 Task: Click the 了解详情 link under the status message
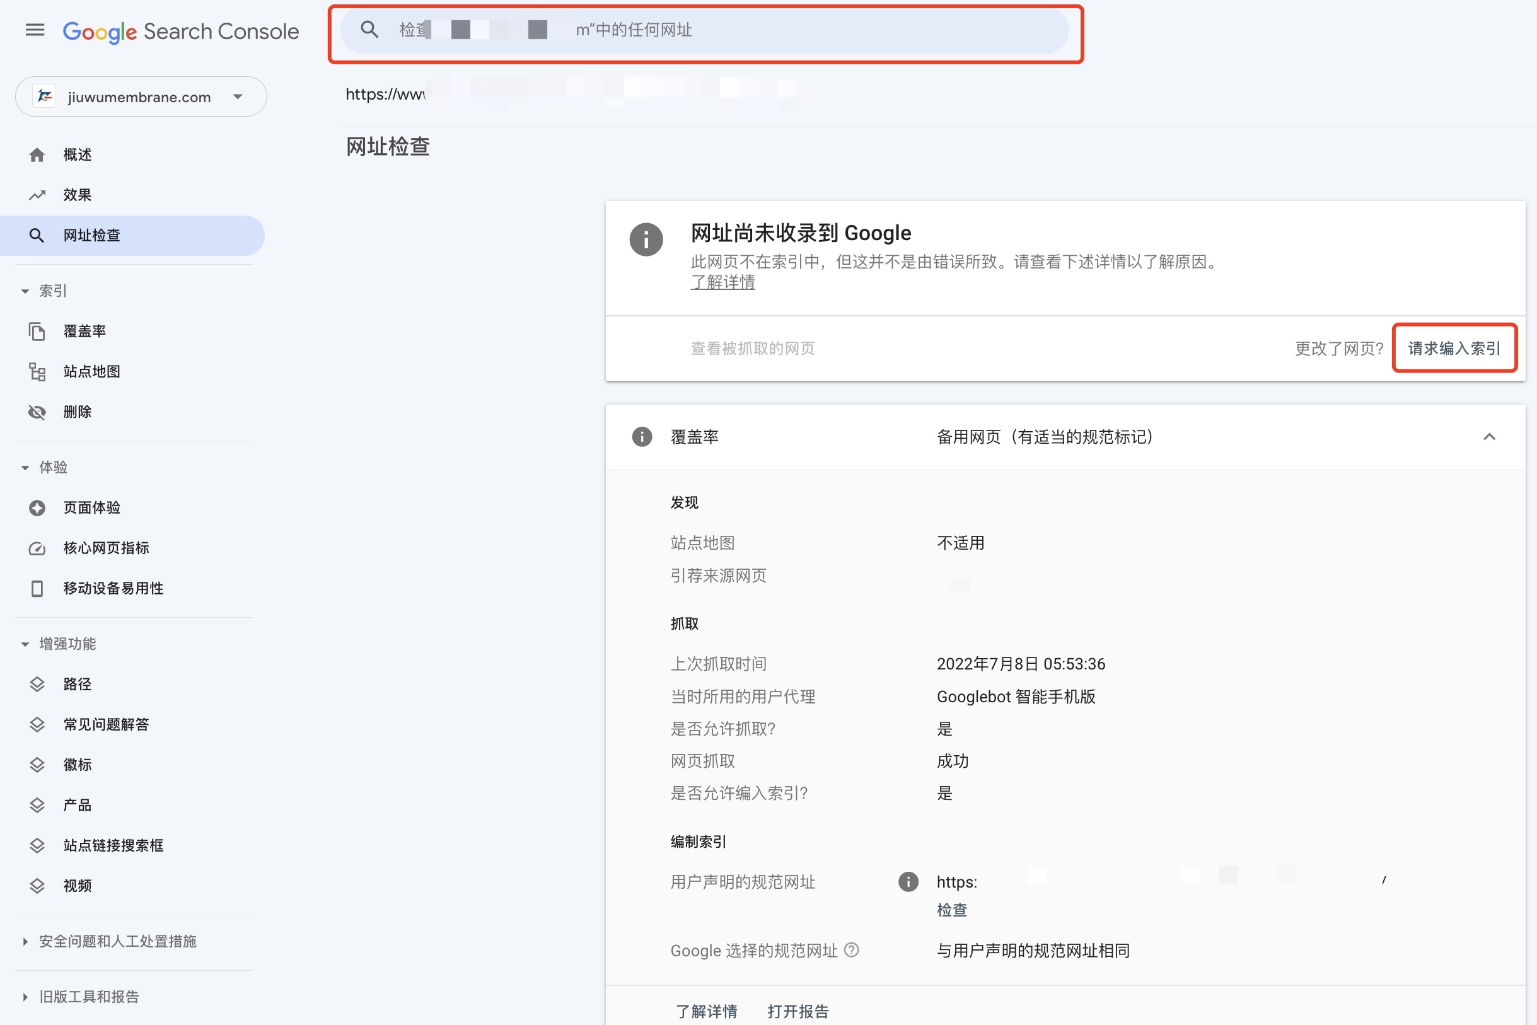pyautogui.click(x=722, y=282)
